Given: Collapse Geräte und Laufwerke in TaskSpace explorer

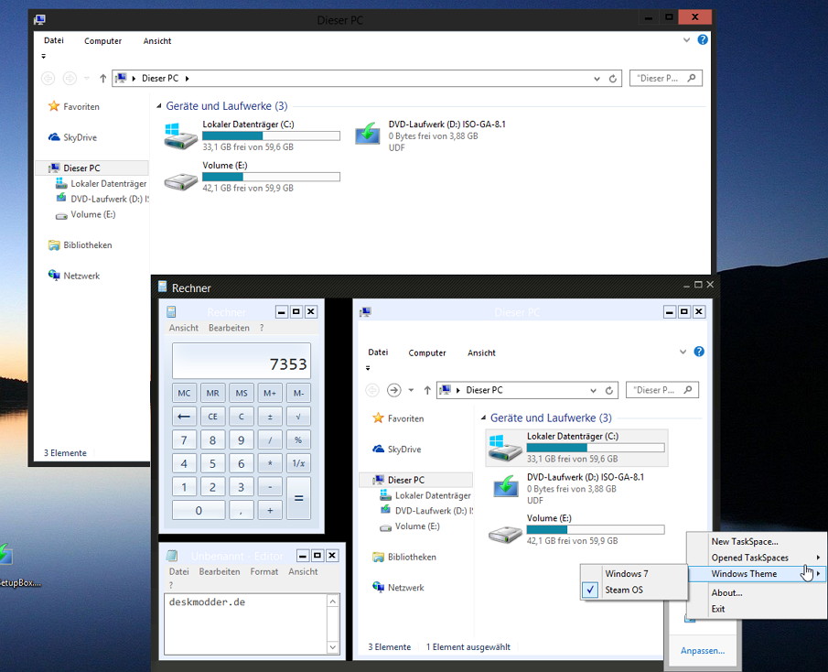Looking at the screenshot, I should coord(483,417).
